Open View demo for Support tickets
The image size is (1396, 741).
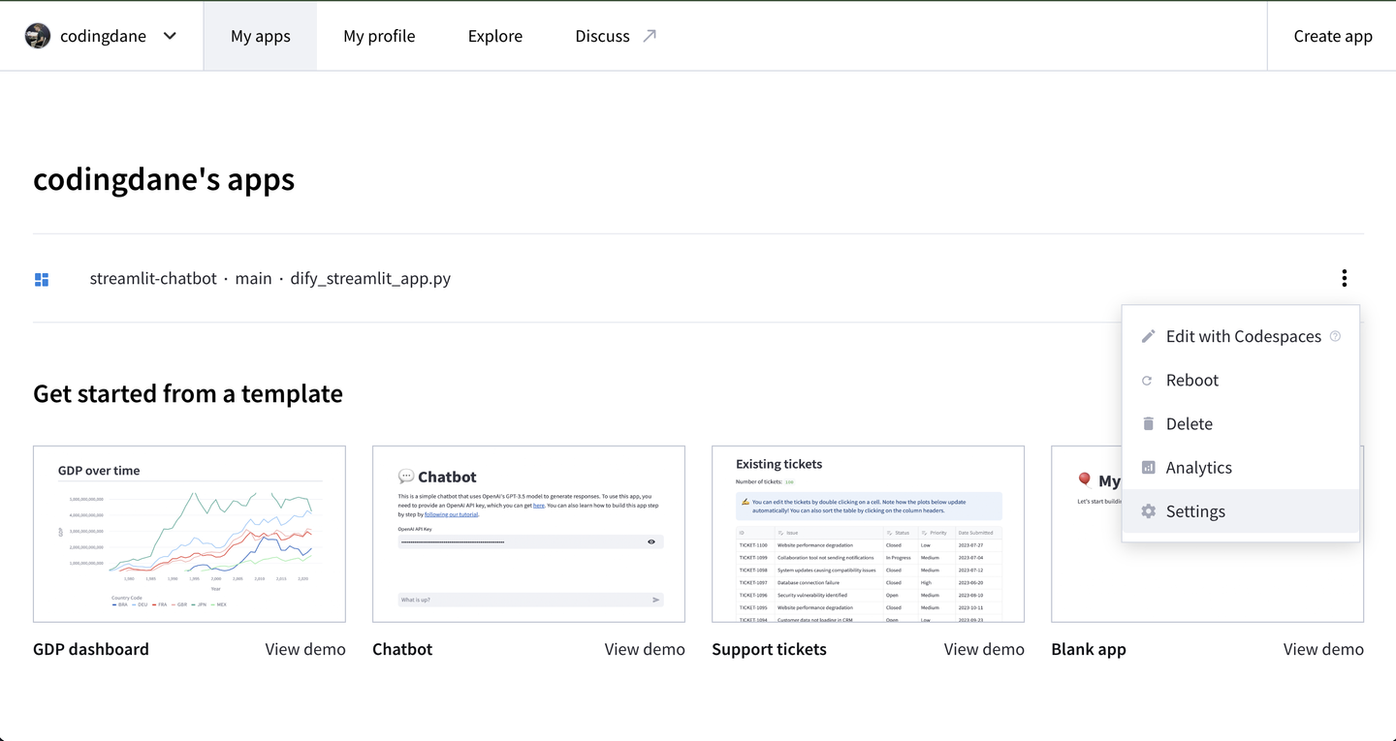coord(984,649)
